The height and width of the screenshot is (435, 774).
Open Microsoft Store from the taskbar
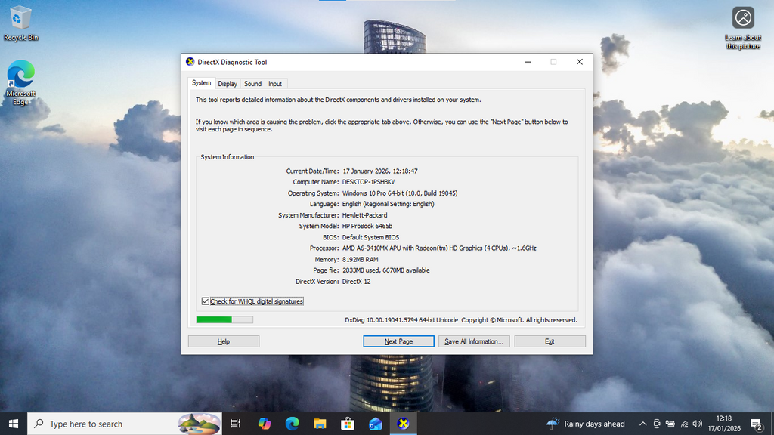[x=348, y=424]
